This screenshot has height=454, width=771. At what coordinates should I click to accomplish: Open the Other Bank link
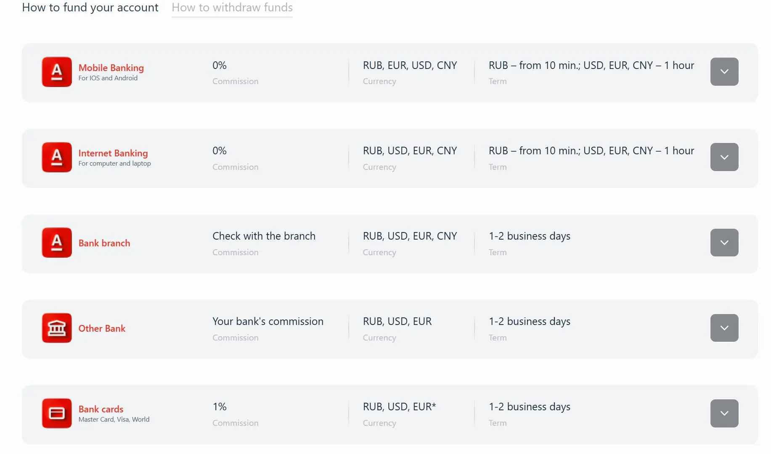point(102,328)
